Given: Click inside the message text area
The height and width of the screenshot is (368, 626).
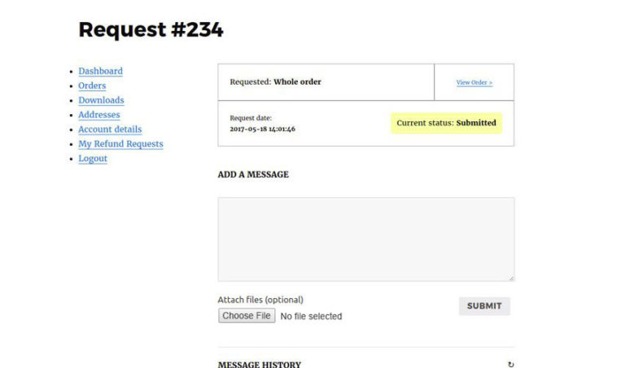Looking at the screenshot, I should [366, 239].
